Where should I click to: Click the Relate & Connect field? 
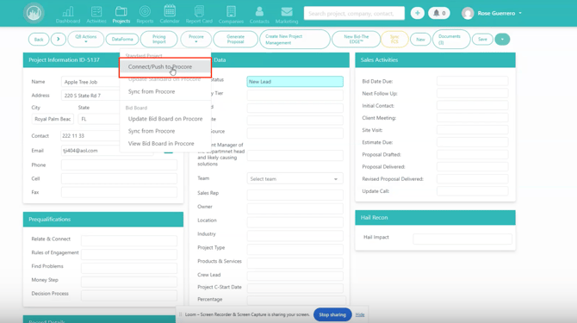(x=129, y=240)
